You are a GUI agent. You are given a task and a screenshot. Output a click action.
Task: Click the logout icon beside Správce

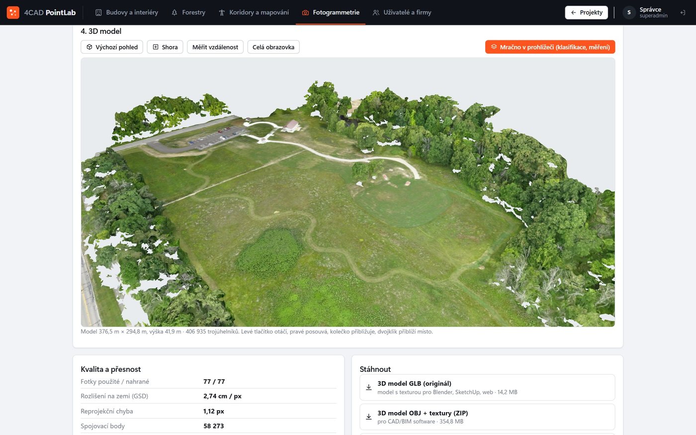pos(683,12)
